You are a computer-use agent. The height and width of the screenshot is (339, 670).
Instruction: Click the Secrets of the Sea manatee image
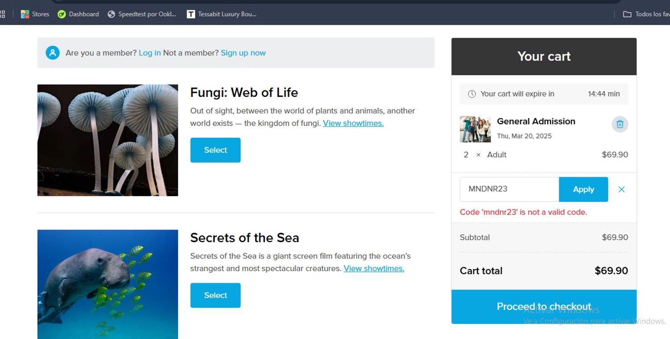click(108, 284)
